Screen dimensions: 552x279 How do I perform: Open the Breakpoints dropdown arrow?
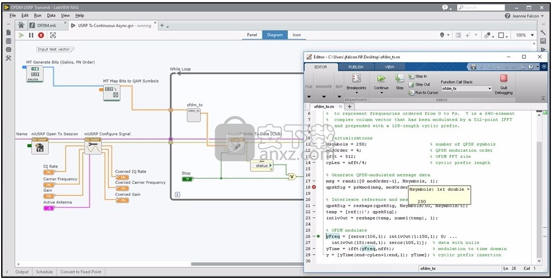pyautogui.click(x=356, y=93)
